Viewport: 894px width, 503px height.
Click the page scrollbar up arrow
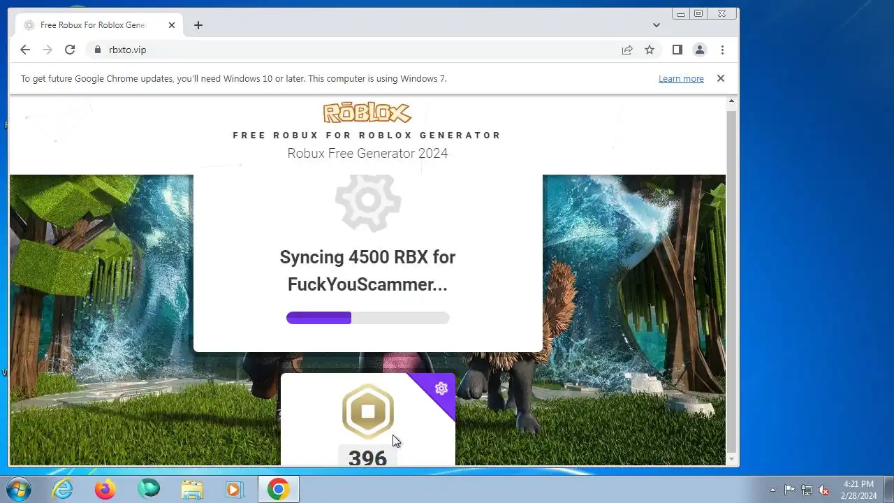pos(732,101)
